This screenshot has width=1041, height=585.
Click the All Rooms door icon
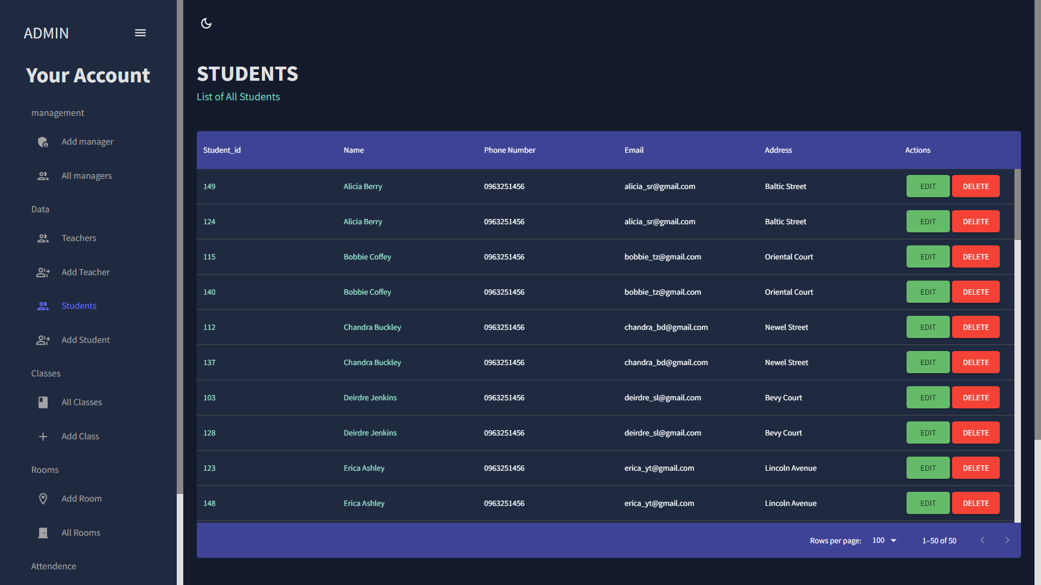(43, 533)
